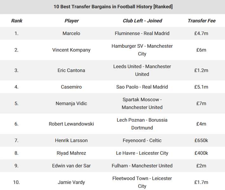The image size is (225, 190).
Task: Select the £400k fee for Mahrez
Action: pyautogui.click(x=201, y=153)
